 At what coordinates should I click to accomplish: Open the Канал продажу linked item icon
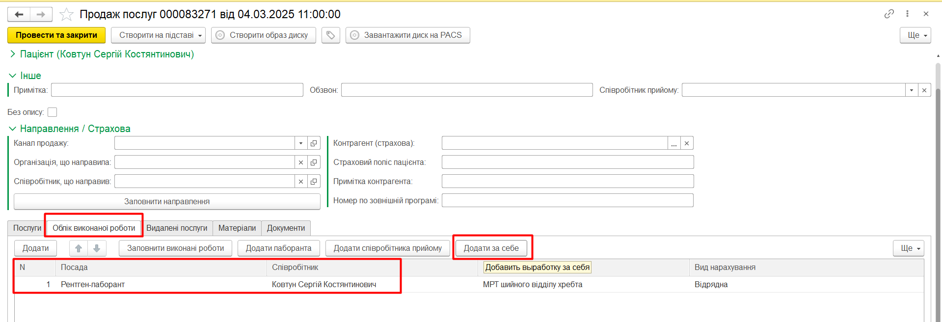click(x=314, y=143)
